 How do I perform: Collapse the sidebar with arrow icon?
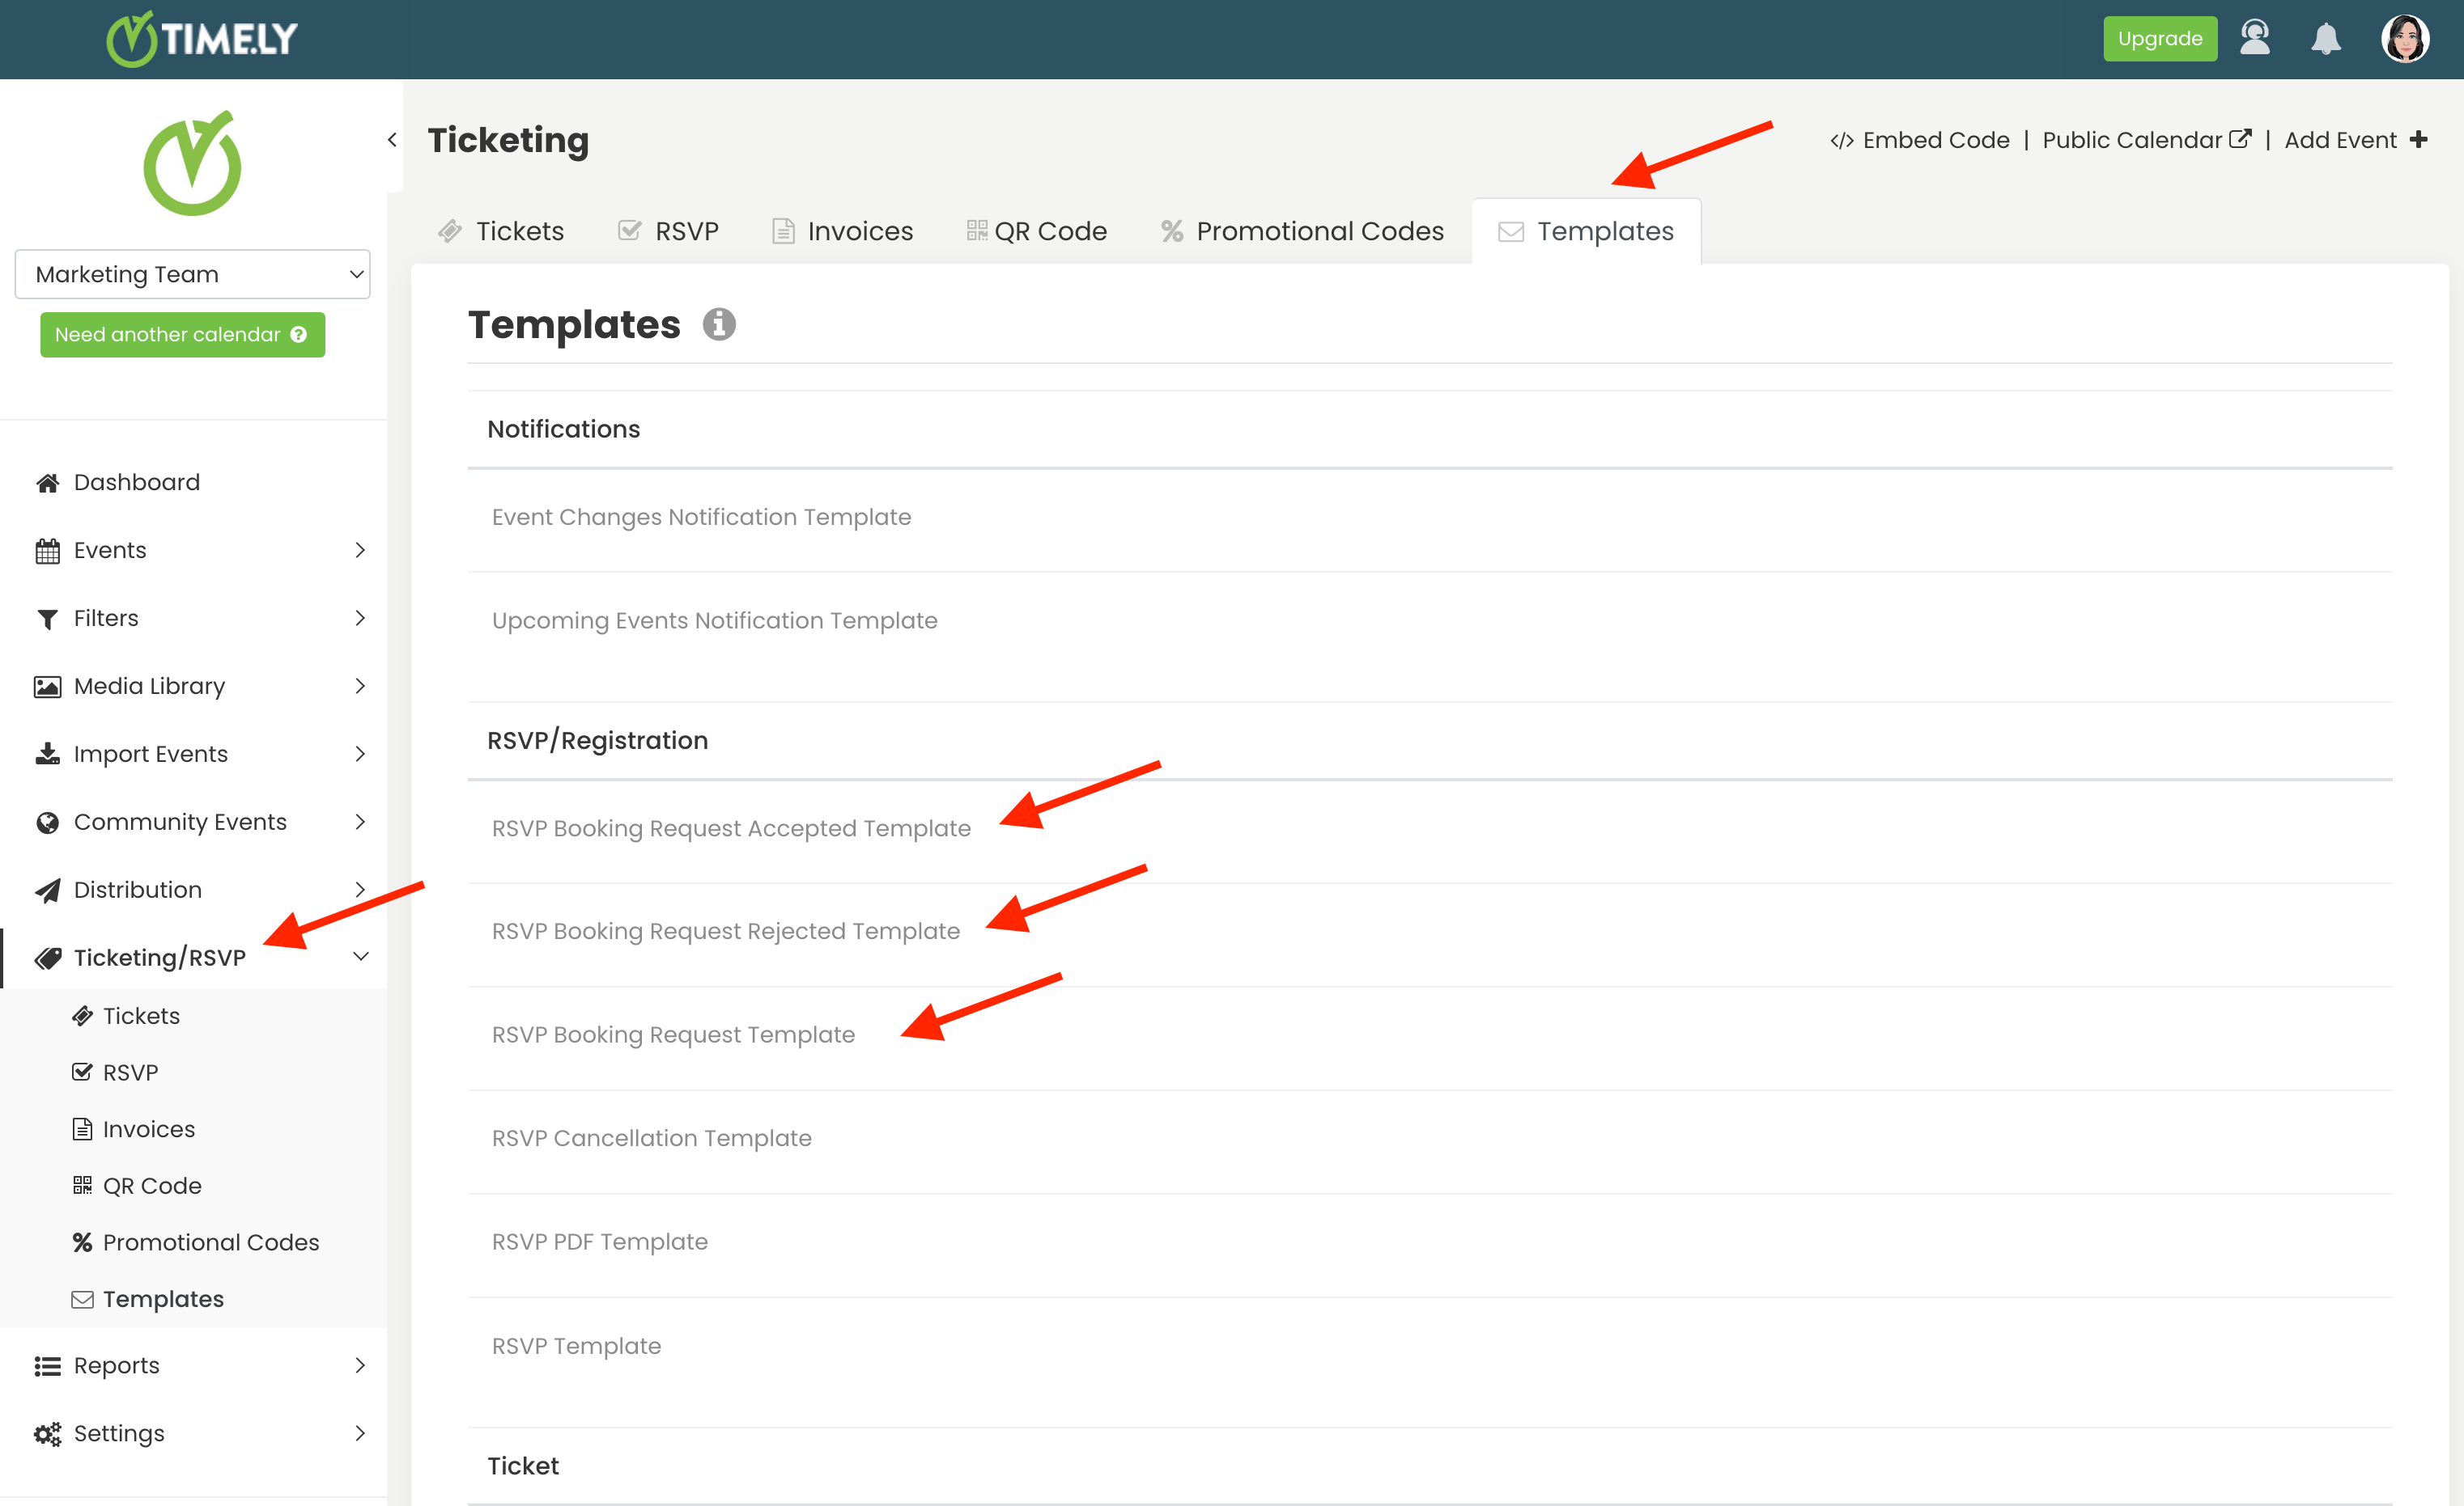[x=392, y=140]
